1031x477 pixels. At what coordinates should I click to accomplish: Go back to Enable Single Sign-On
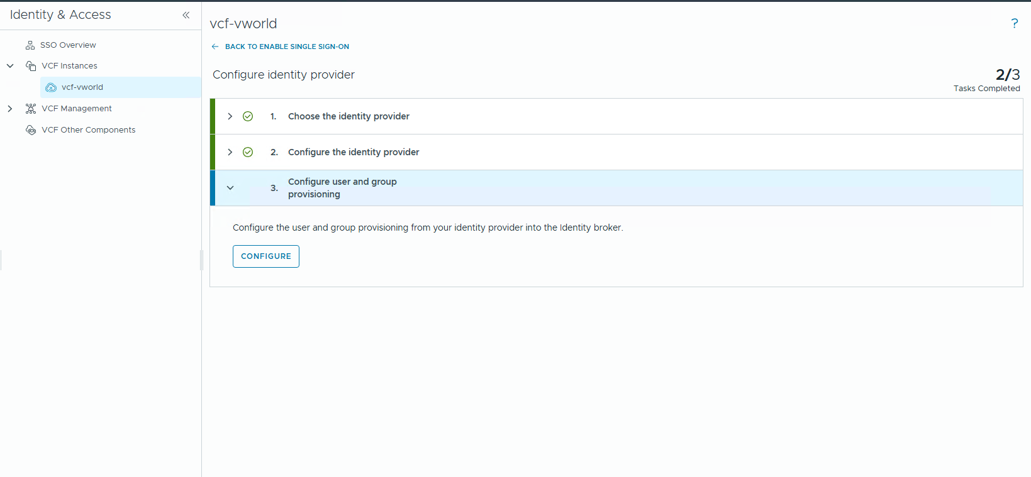(287, 47)
